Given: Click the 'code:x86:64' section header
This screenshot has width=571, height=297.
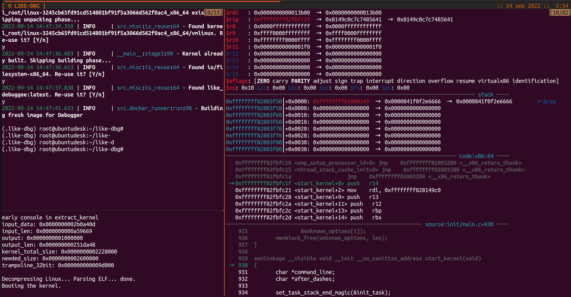Looking at the screenshot, I should pyautogui.click(x=476, y=156).
